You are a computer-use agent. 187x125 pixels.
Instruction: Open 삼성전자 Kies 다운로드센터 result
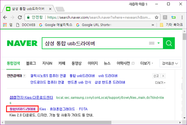tap(31, 97)
